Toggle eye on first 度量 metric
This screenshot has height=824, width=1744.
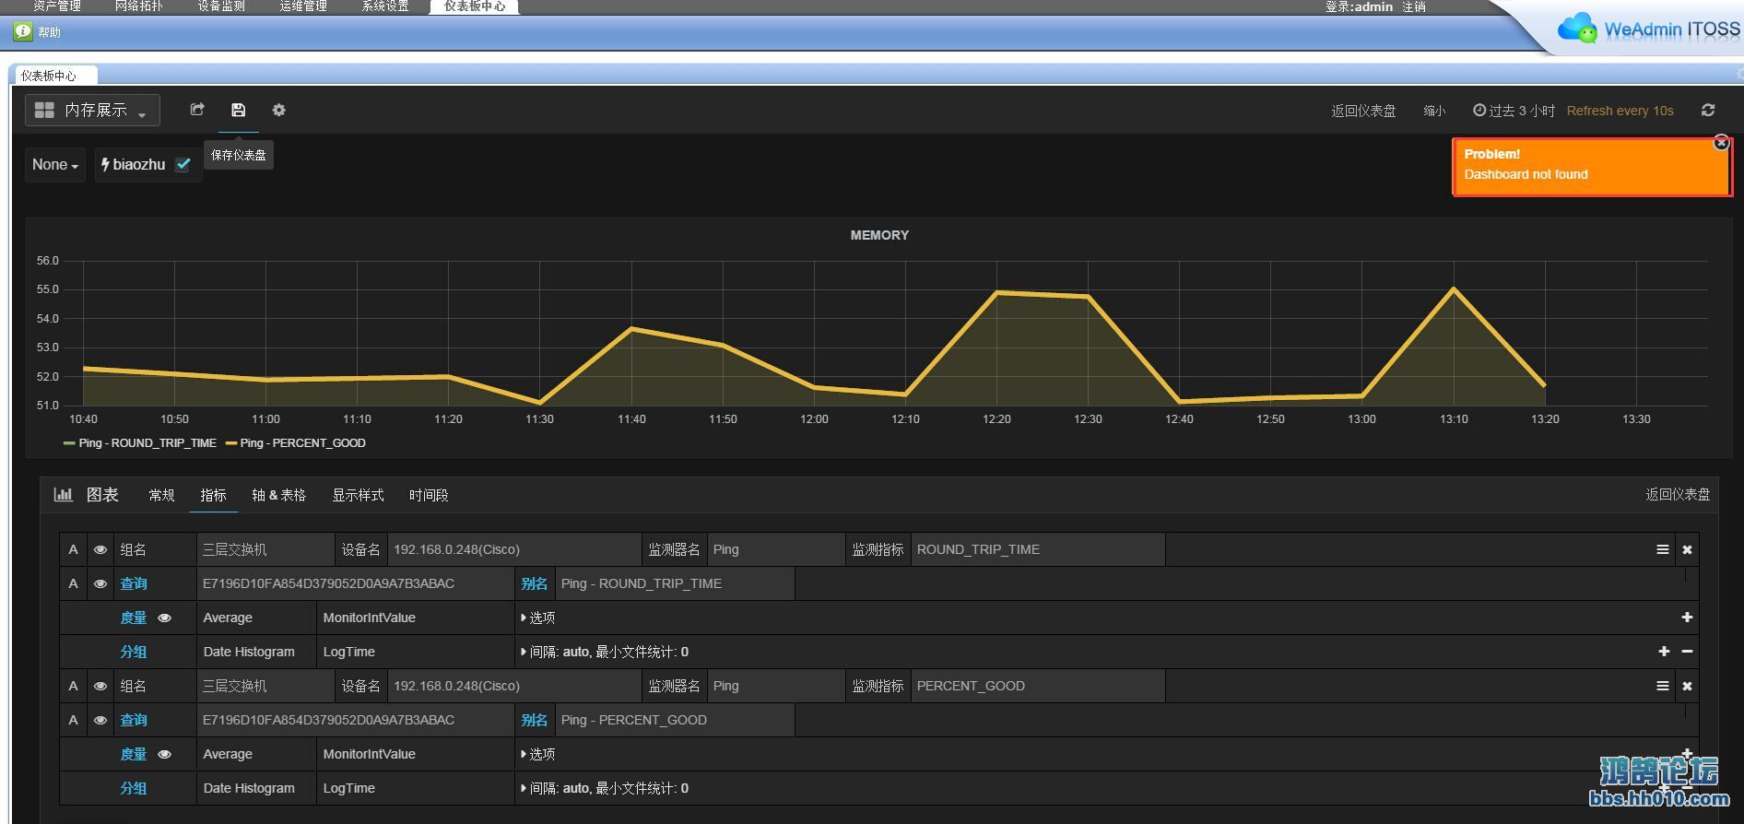pyautogui.click(x=165, y=618)
